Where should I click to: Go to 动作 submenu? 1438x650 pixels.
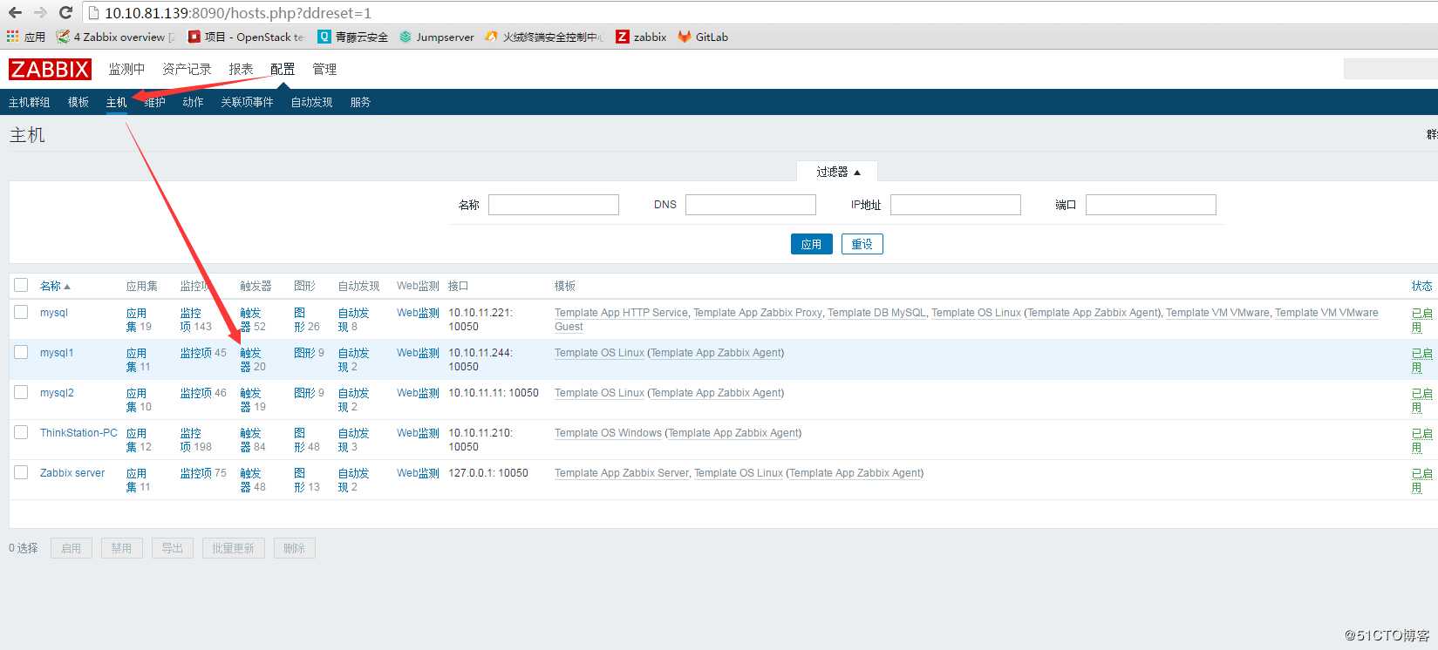193,102
